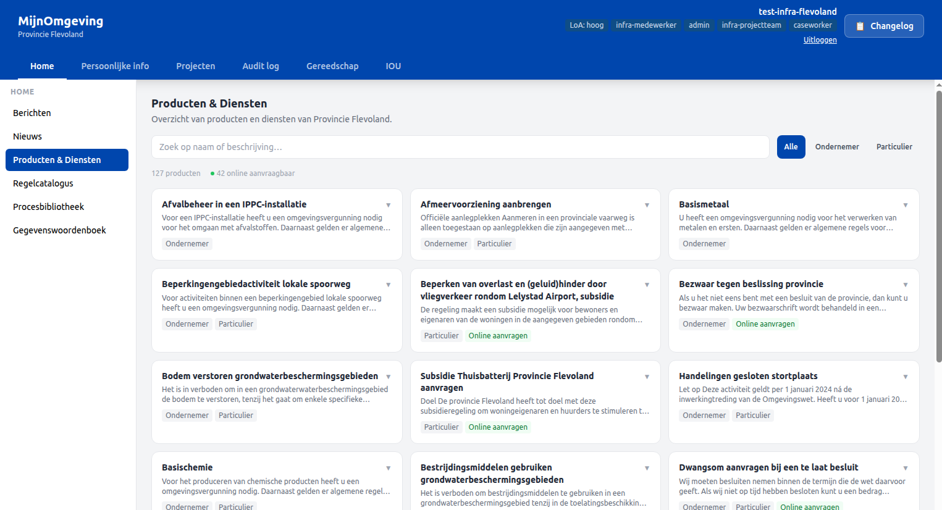The height and width of the screenshot is (510, 942).
Task: Open the Gegevenswoordenboek sidebar item
Action: point(59,230)
